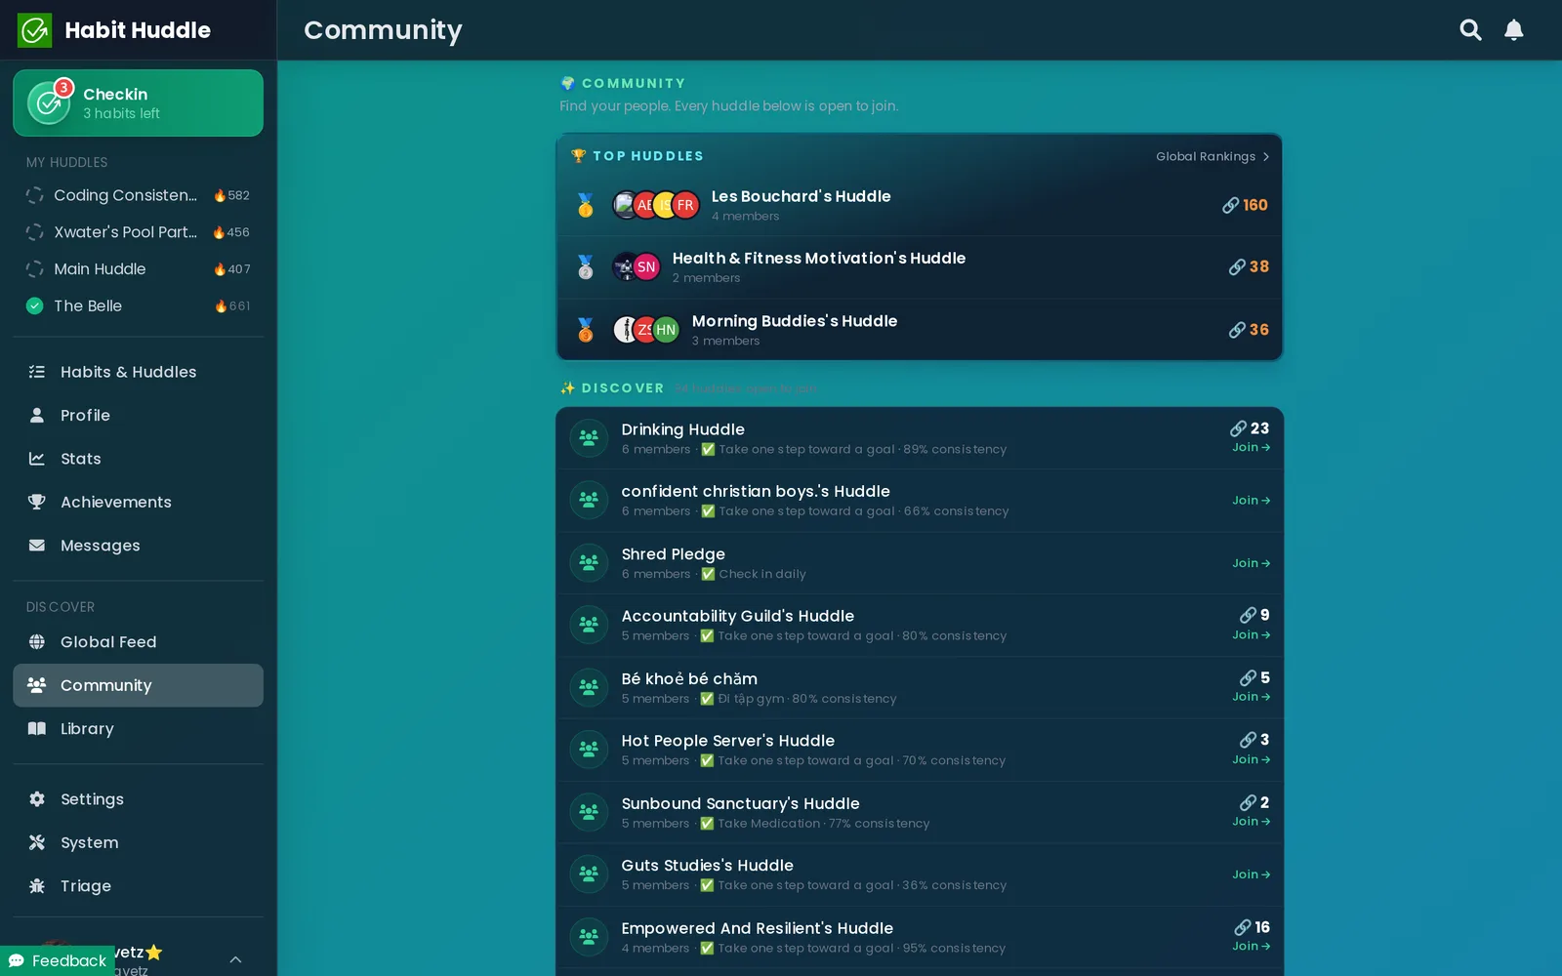Screen dimensions: 1562x976
Task: Click silver medal icon for Health & Fitness
Action: click(x=586, y=267)
